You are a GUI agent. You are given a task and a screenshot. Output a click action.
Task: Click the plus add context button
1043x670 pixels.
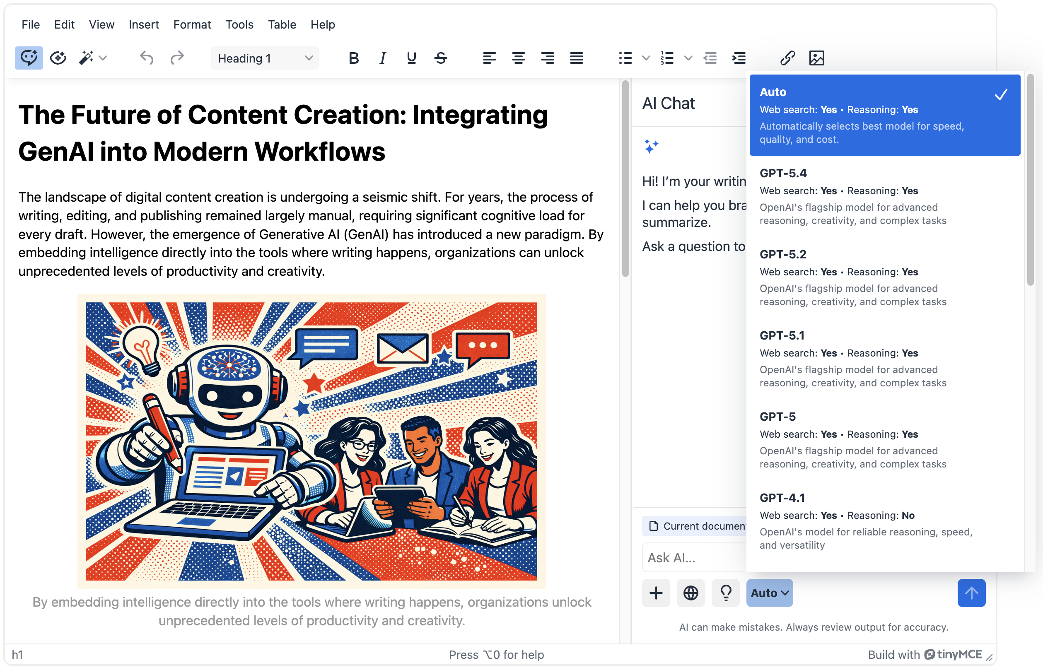click(x=656, y=593)
